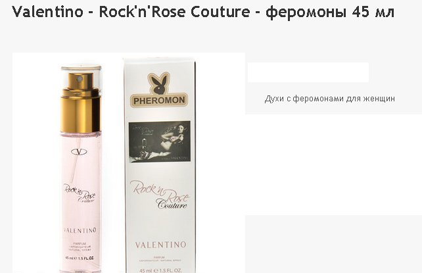The image size is (422, 273).
Task: Click "феромоны 45 мл" in the page title
Action: point(330,12)
